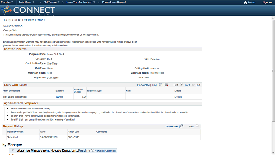Click View All icon in Request History
Viewport: 275px width, 155px height.
click(x=182, y=126)
